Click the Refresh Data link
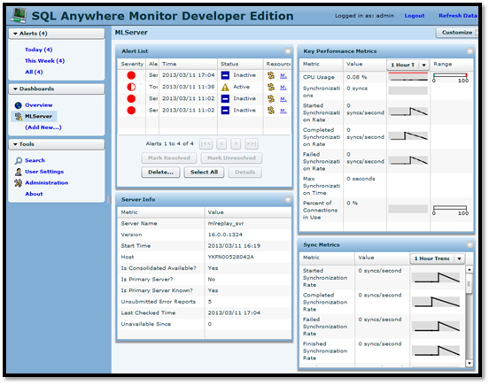 (x=457, y=16)
